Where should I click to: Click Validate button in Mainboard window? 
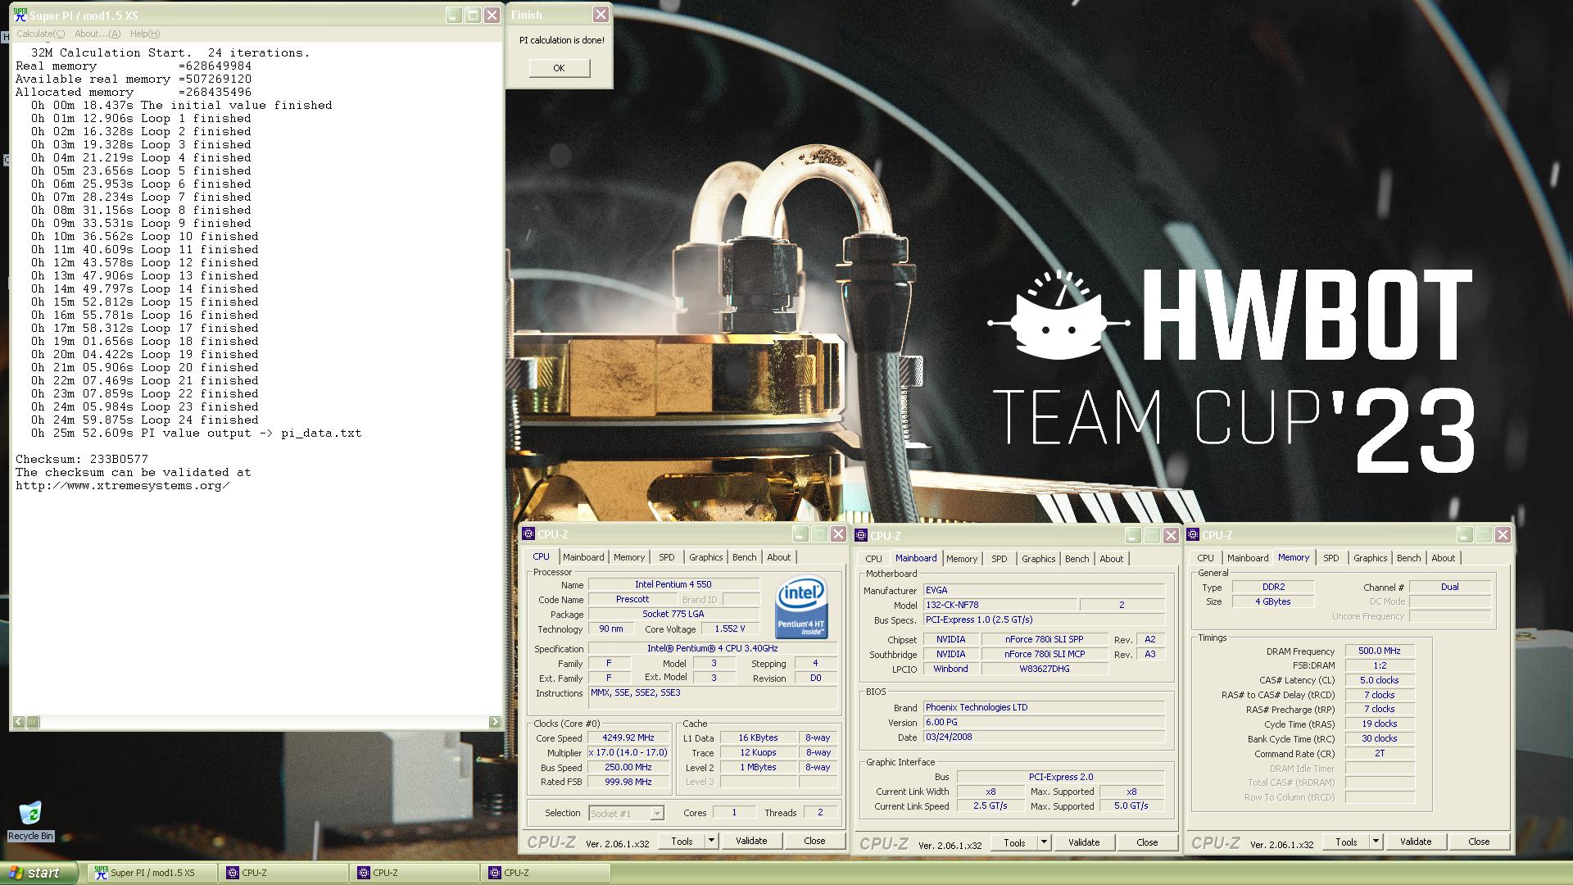point(1084,842)
